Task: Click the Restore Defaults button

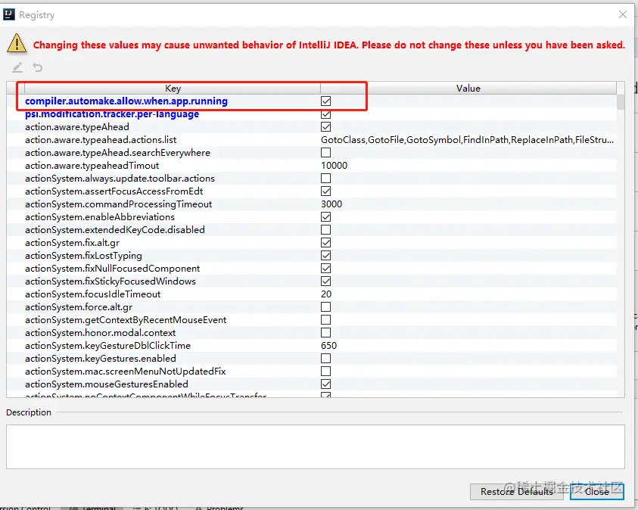Action: pos(516,492)
